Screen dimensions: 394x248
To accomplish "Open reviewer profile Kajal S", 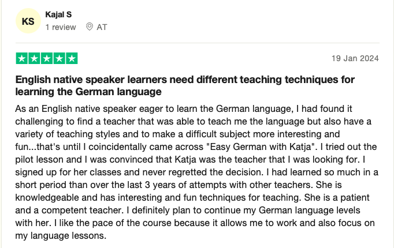I will [x=58, y=14].
